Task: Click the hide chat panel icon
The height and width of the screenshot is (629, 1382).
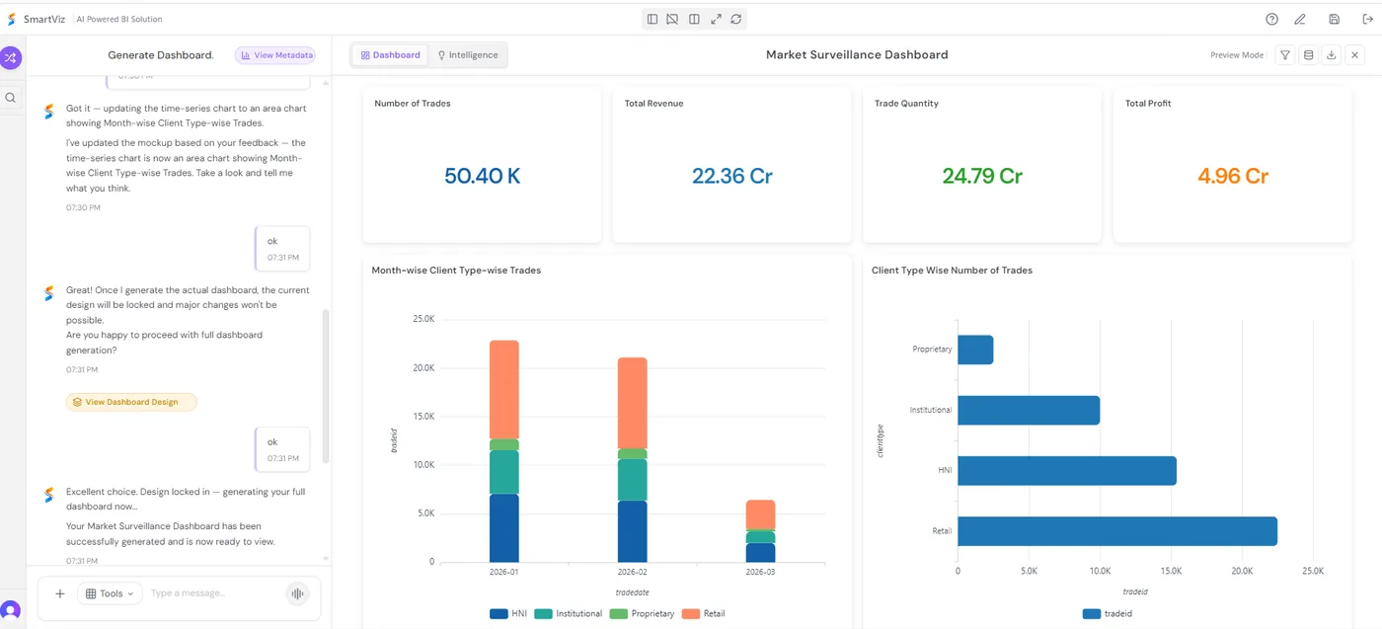Action: [672, 19]
